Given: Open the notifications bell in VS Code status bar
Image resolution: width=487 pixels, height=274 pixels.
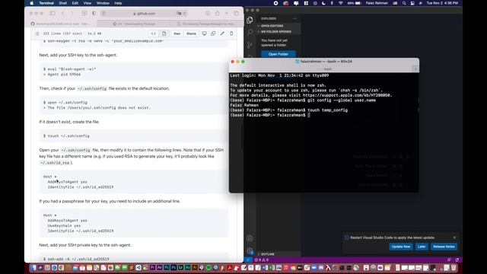Looking at the screenshot, I should click(x=457, y=260).
